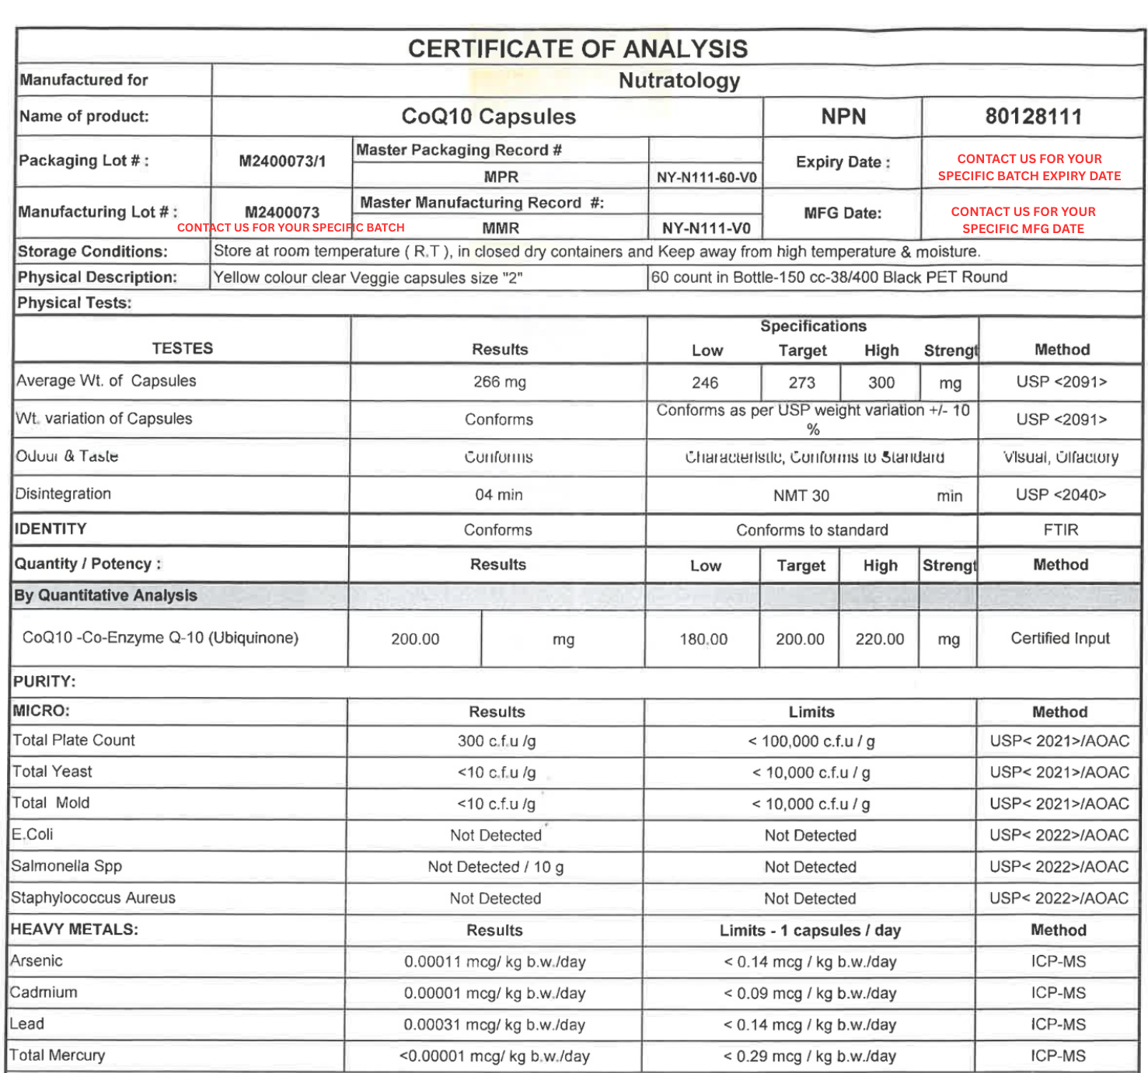Viewport: 1148px width, 1073px height.
Task: Click the 266 mg average weight result
Action: (499, 382)
